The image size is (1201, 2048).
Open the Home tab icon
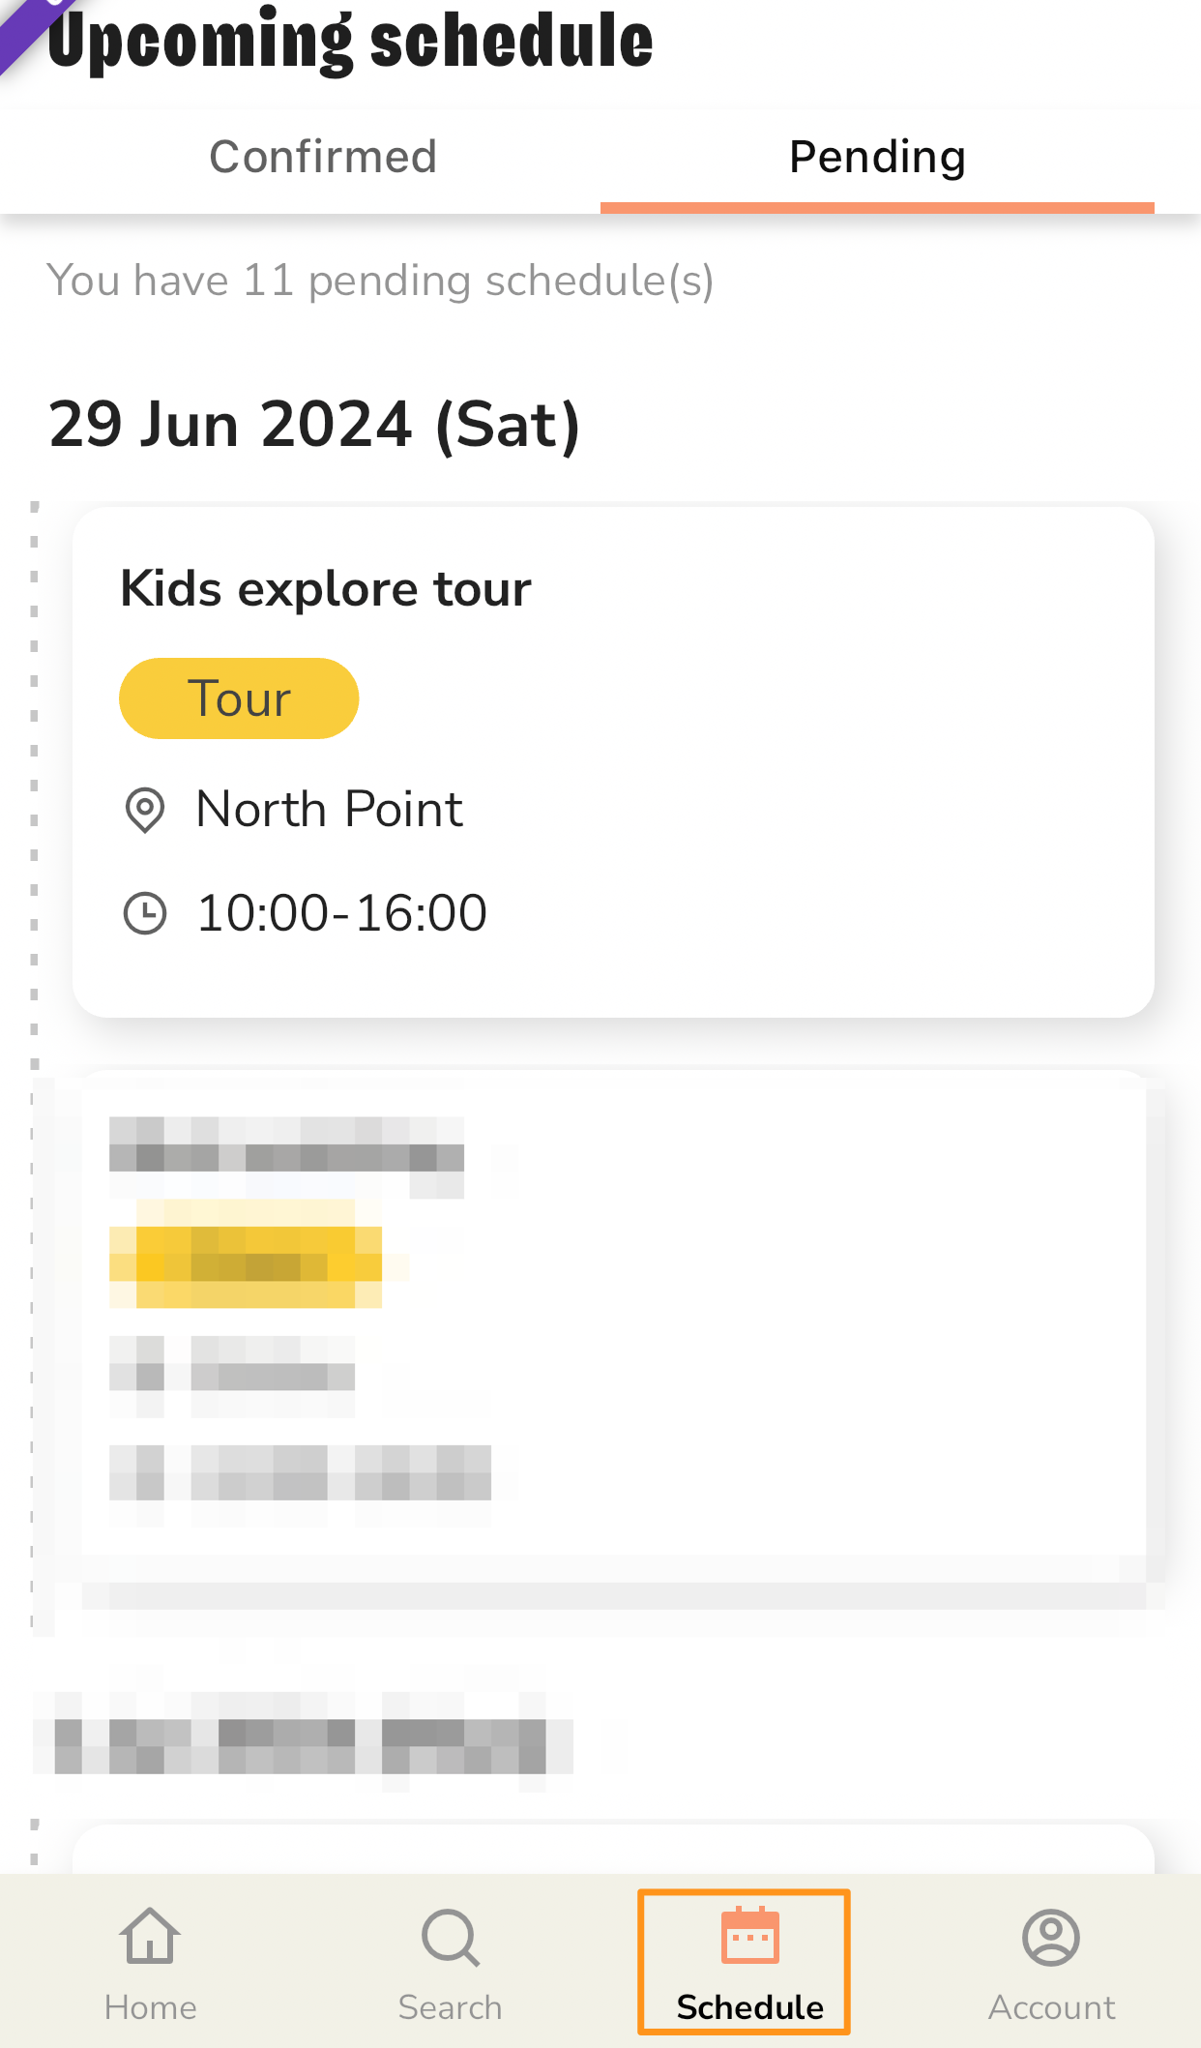point(150,1936)
